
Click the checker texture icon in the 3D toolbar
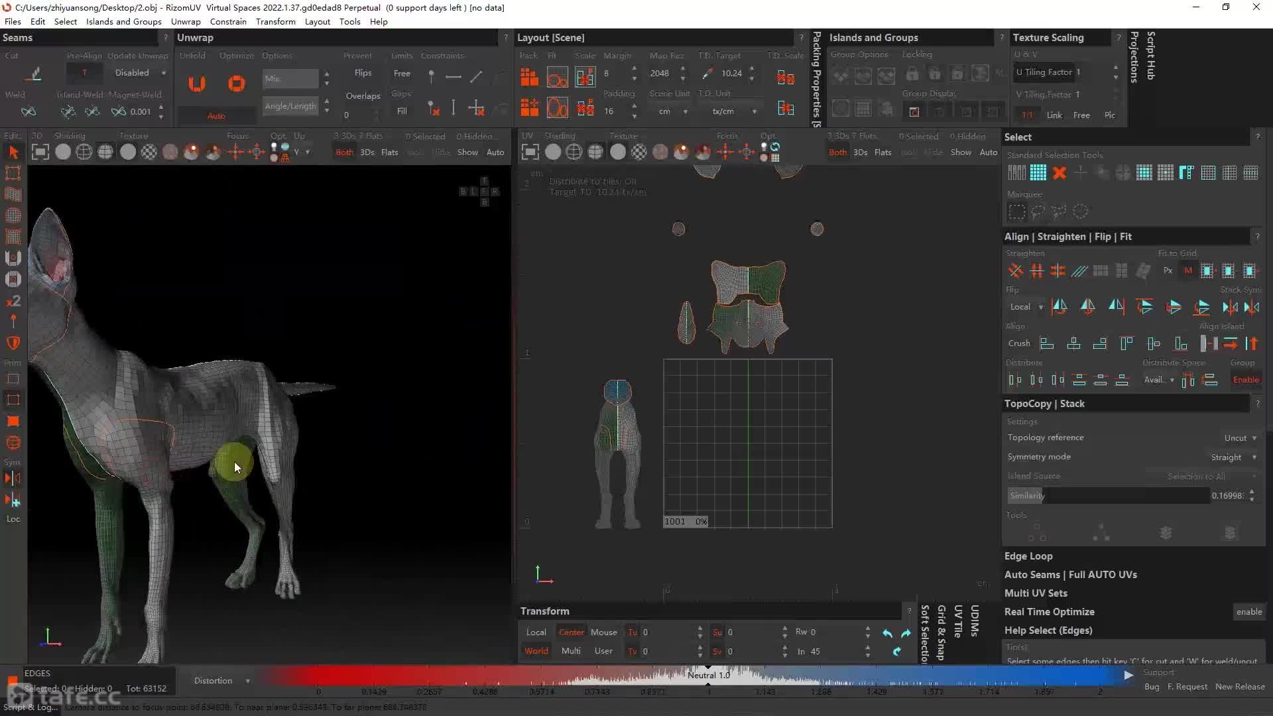(x=149, y=152)
